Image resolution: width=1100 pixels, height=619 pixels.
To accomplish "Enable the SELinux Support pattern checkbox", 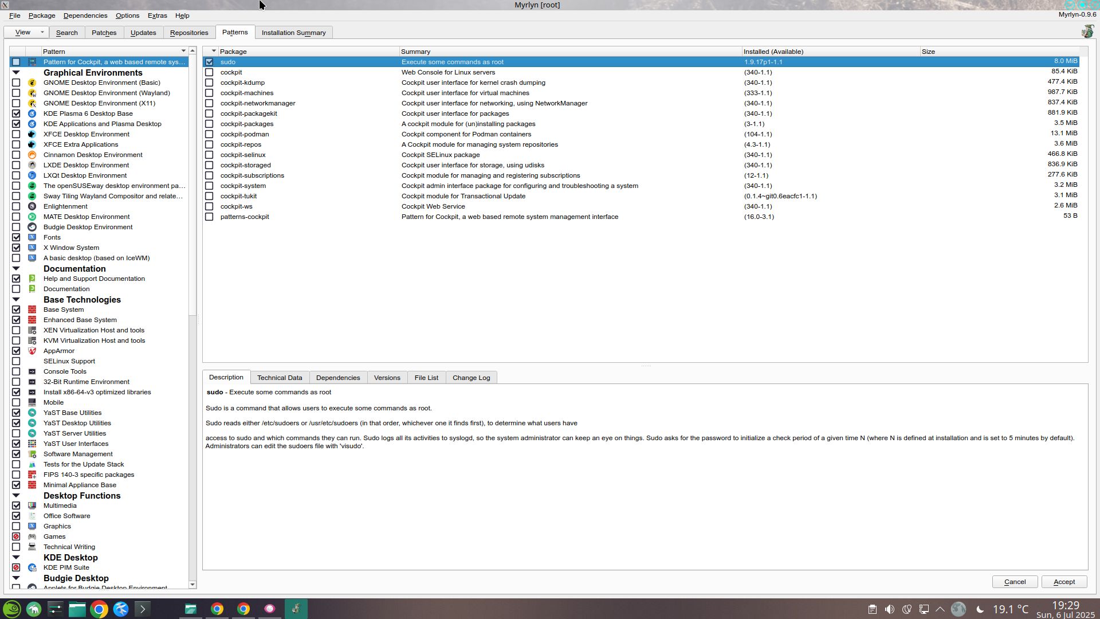I will [16, 361].
